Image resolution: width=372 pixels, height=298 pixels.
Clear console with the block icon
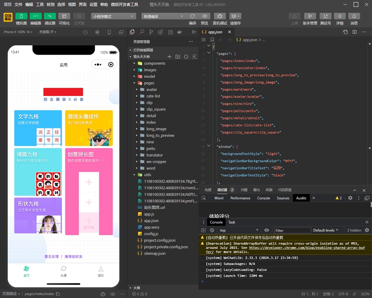click(212, 230)
